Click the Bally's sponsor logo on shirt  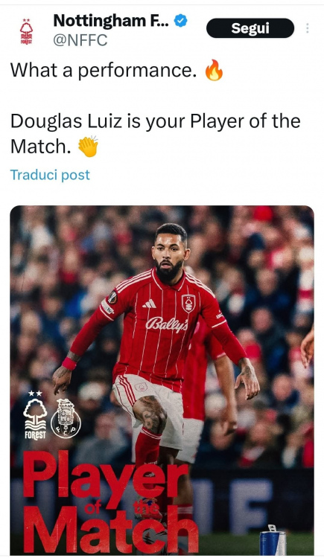click(166, 324)
